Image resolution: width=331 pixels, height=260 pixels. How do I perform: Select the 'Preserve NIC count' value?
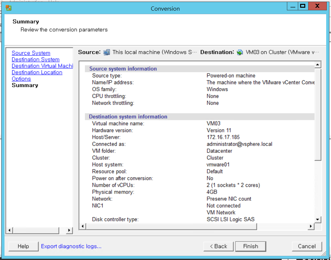pos(229,199)
